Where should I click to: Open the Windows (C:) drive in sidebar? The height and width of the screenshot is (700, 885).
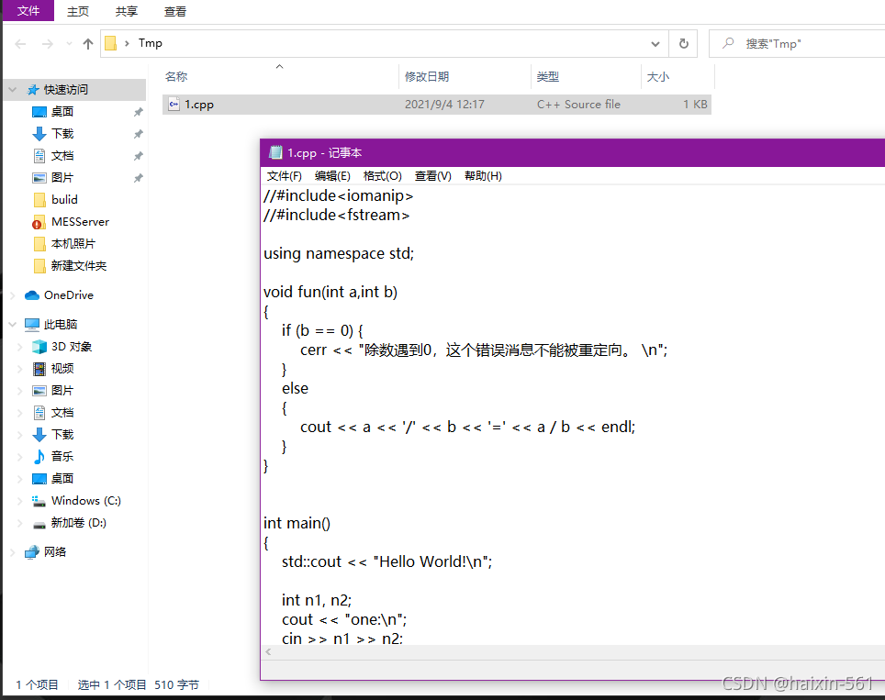[x=85, y=500]
